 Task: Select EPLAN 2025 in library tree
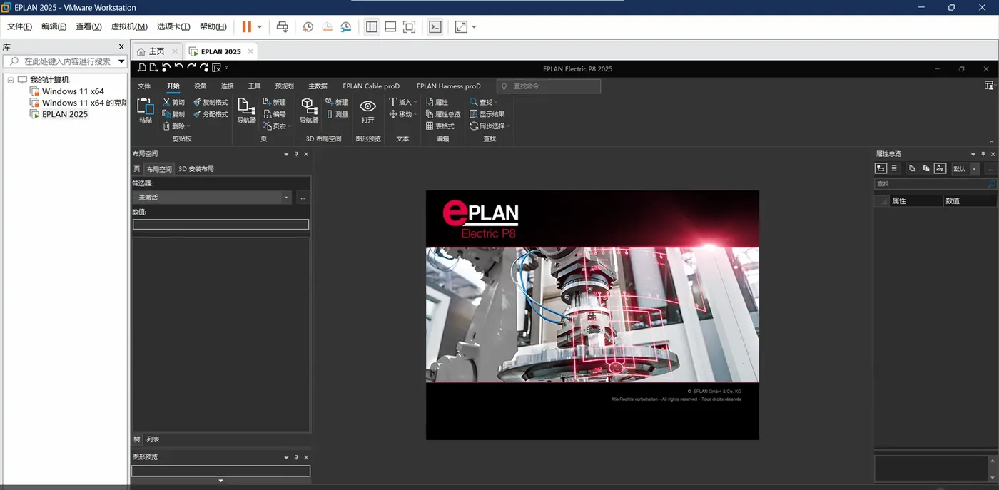tap(65, 114)
